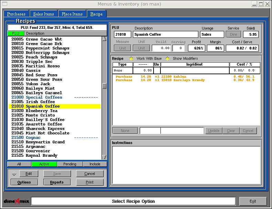Select the Kahlua ingredient row
This screenshot has height=209, width=272.
(x=186, y=77)
